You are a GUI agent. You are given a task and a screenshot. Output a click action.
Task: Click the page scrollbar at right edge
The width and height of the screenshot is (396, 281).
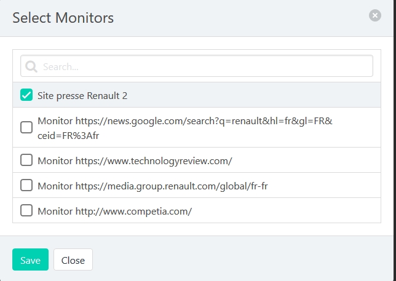point(395,140)
